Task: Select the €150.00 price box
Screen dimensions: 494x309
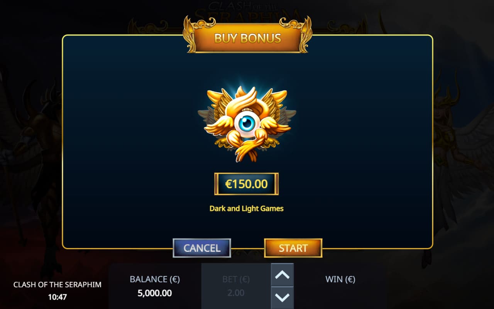Action: point(246,184)
